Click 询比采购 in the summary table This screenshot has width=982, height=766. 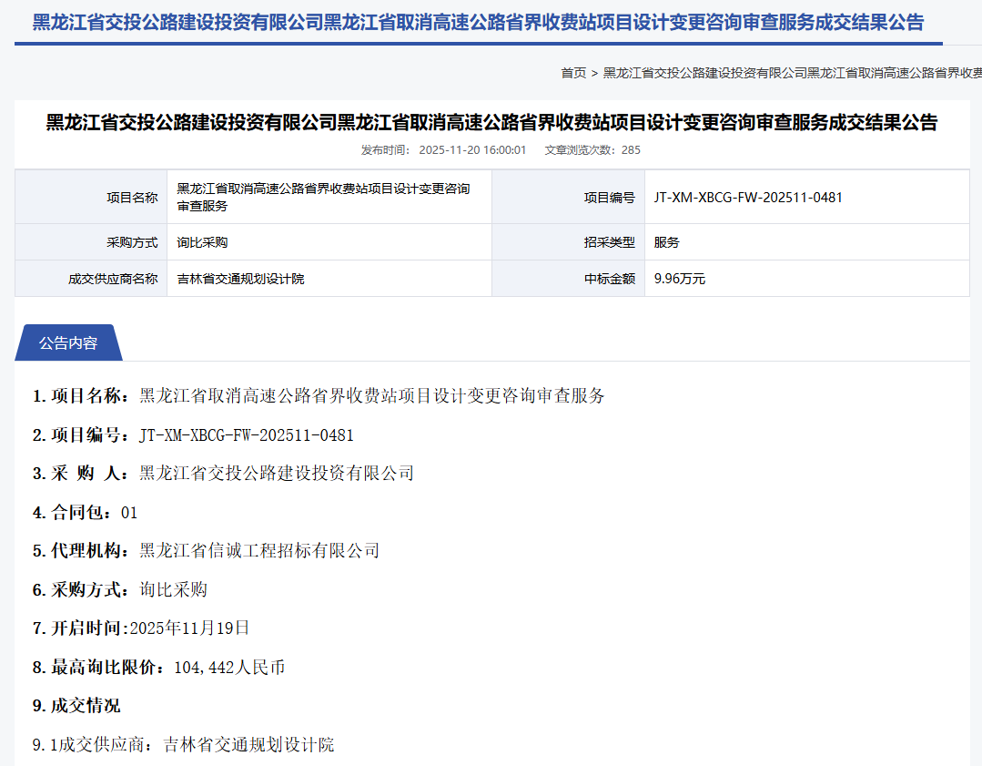[202, 242]
